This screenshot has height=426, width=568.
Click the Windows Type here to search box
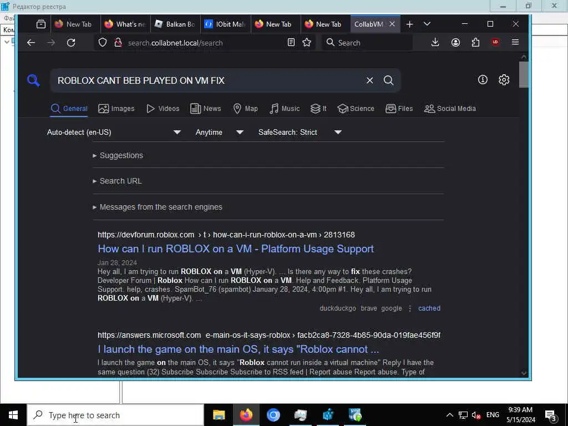pos(115,415)
